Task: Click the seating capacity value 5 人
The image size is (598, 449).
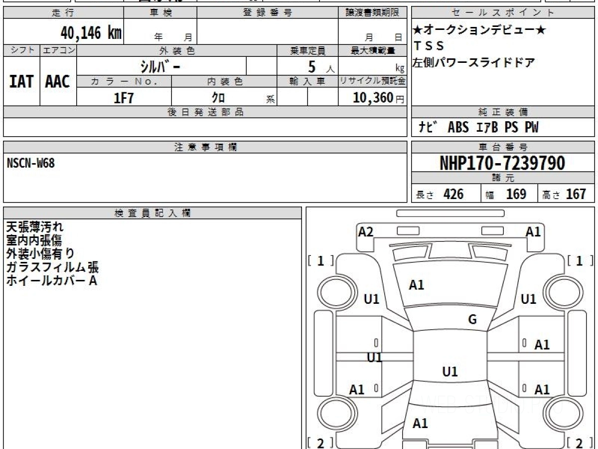Action: coord(321,66)
